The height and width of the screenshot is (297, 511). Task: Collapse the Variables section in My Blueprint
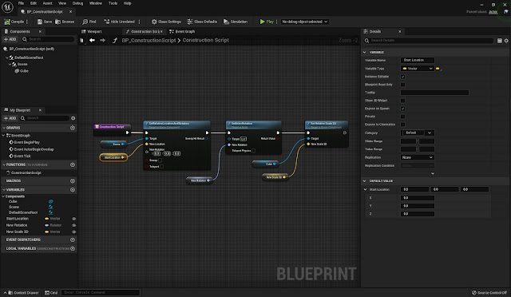click(4, 189)
